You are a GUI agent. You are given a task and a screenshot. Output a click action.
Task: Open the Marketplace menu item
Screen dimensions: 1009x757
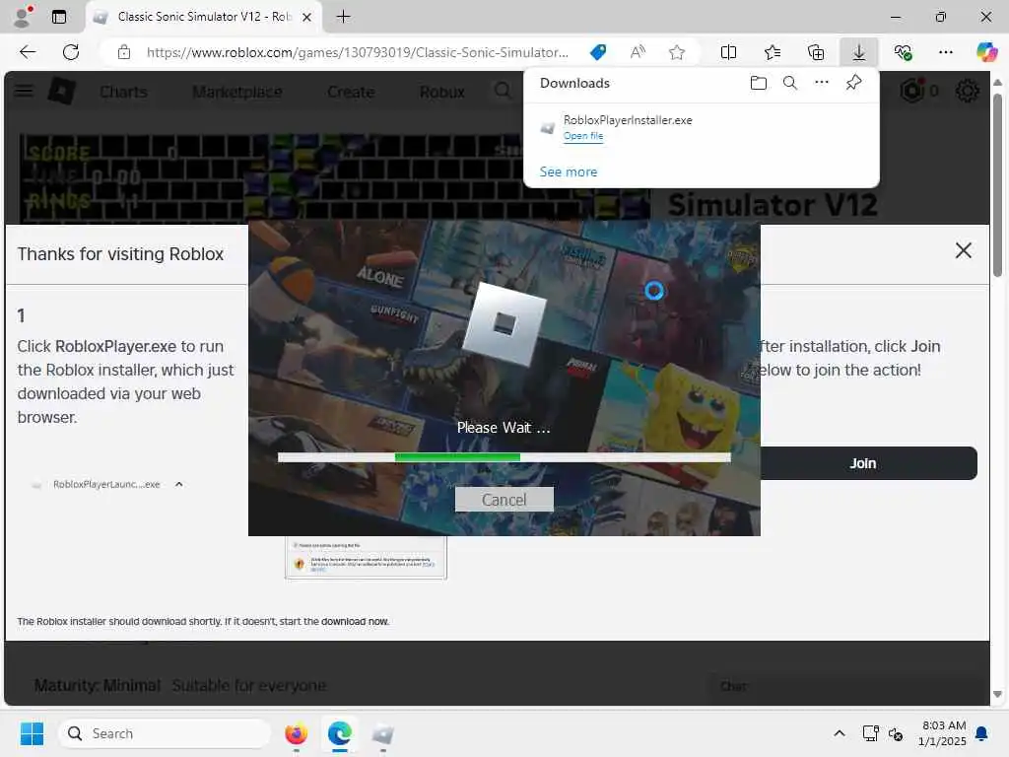tap(236, 92)
